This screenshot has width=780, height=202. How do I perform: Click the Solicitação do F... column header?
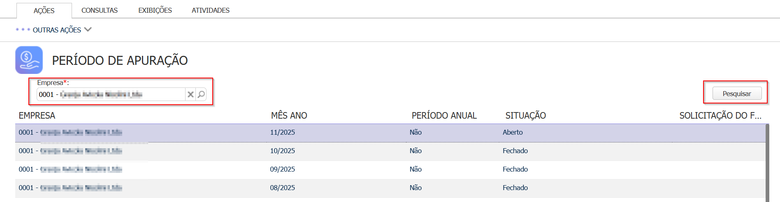point(720,116)
